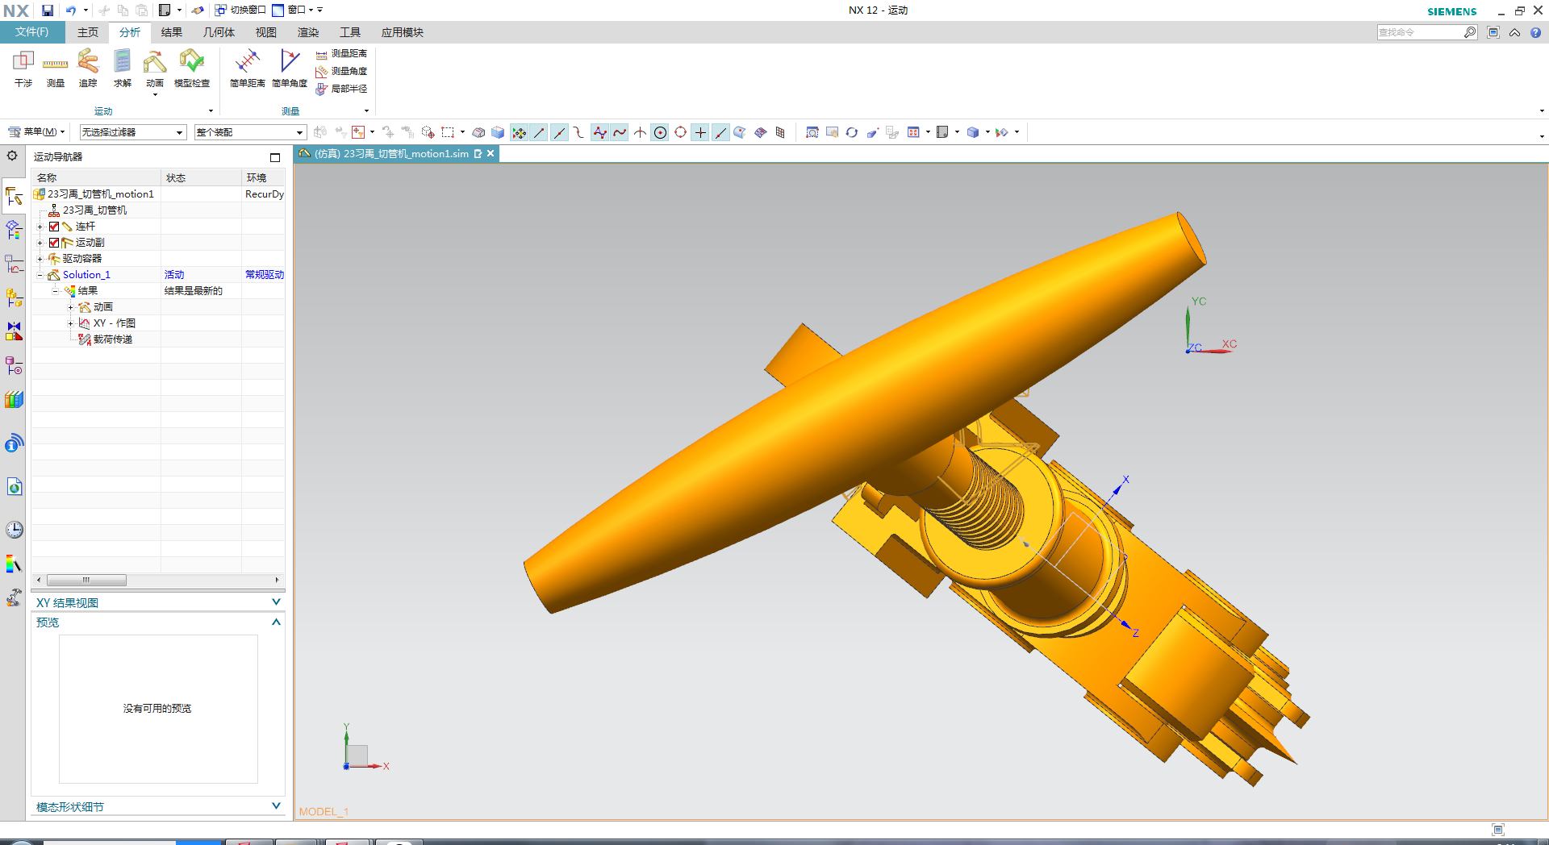The width and height of the screenshot is (1549, 845).
Task: Open resource bar settings gear
Action: pos(12,156)
